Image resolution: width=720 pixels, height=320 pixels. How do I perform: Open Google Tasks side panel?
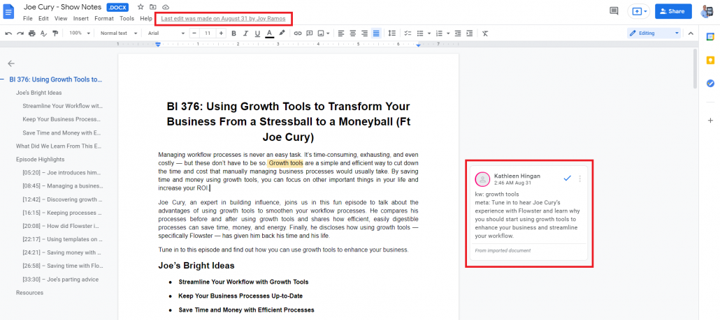coord(710,84)
